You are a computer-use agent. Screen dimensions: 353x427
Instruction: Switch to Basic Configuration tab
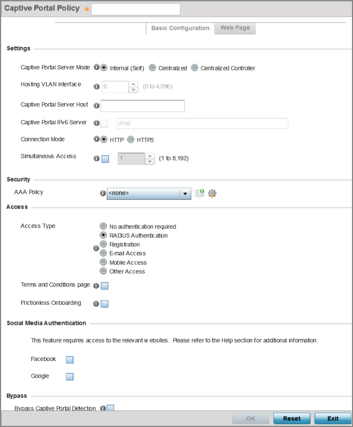coord(180,28)
